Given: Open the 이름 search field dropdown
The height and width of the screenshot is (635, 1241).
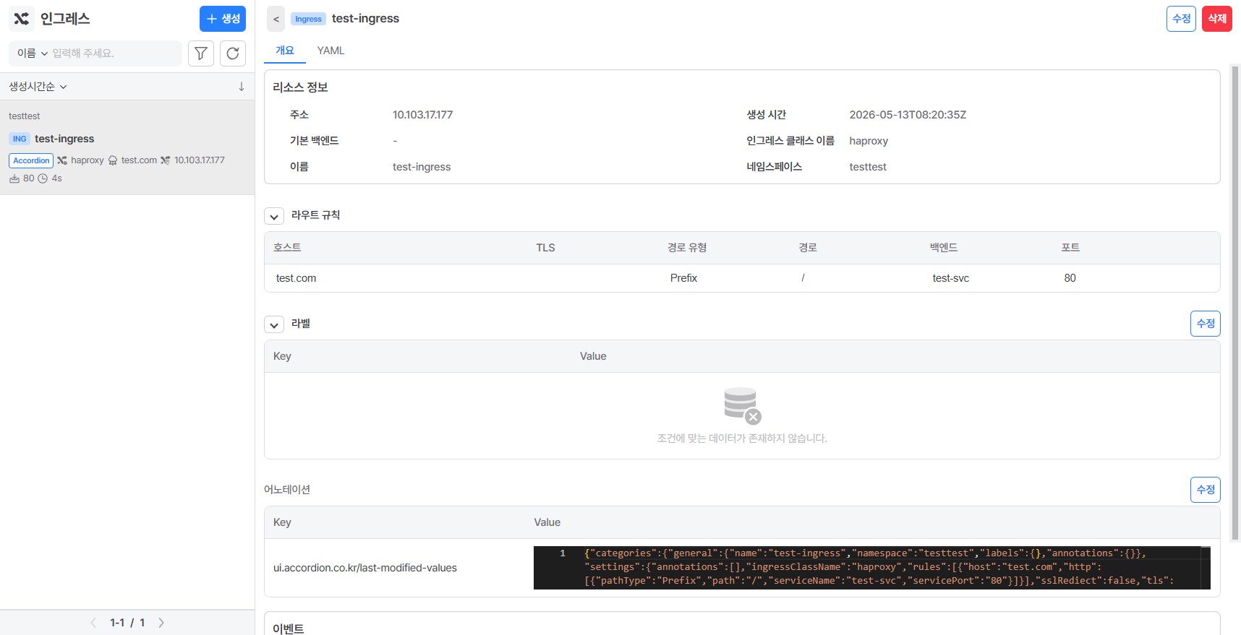Looking at the screenshot, I should coord(33,53).
